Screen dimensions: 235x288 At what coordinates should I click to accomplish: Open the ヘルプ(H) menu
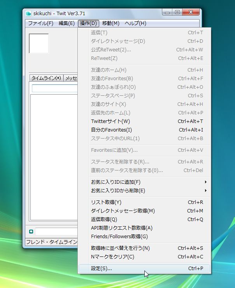pos(135,23)
